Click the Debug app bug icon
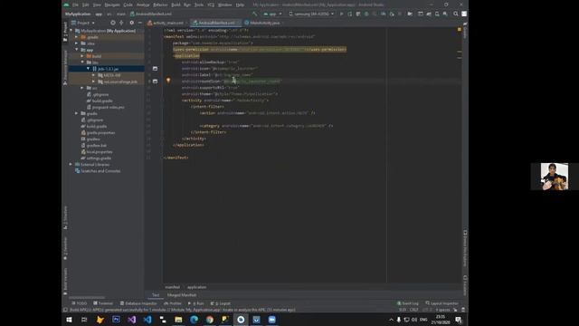Viewport: 579px width, 326px height. click(x=366, y=14)
